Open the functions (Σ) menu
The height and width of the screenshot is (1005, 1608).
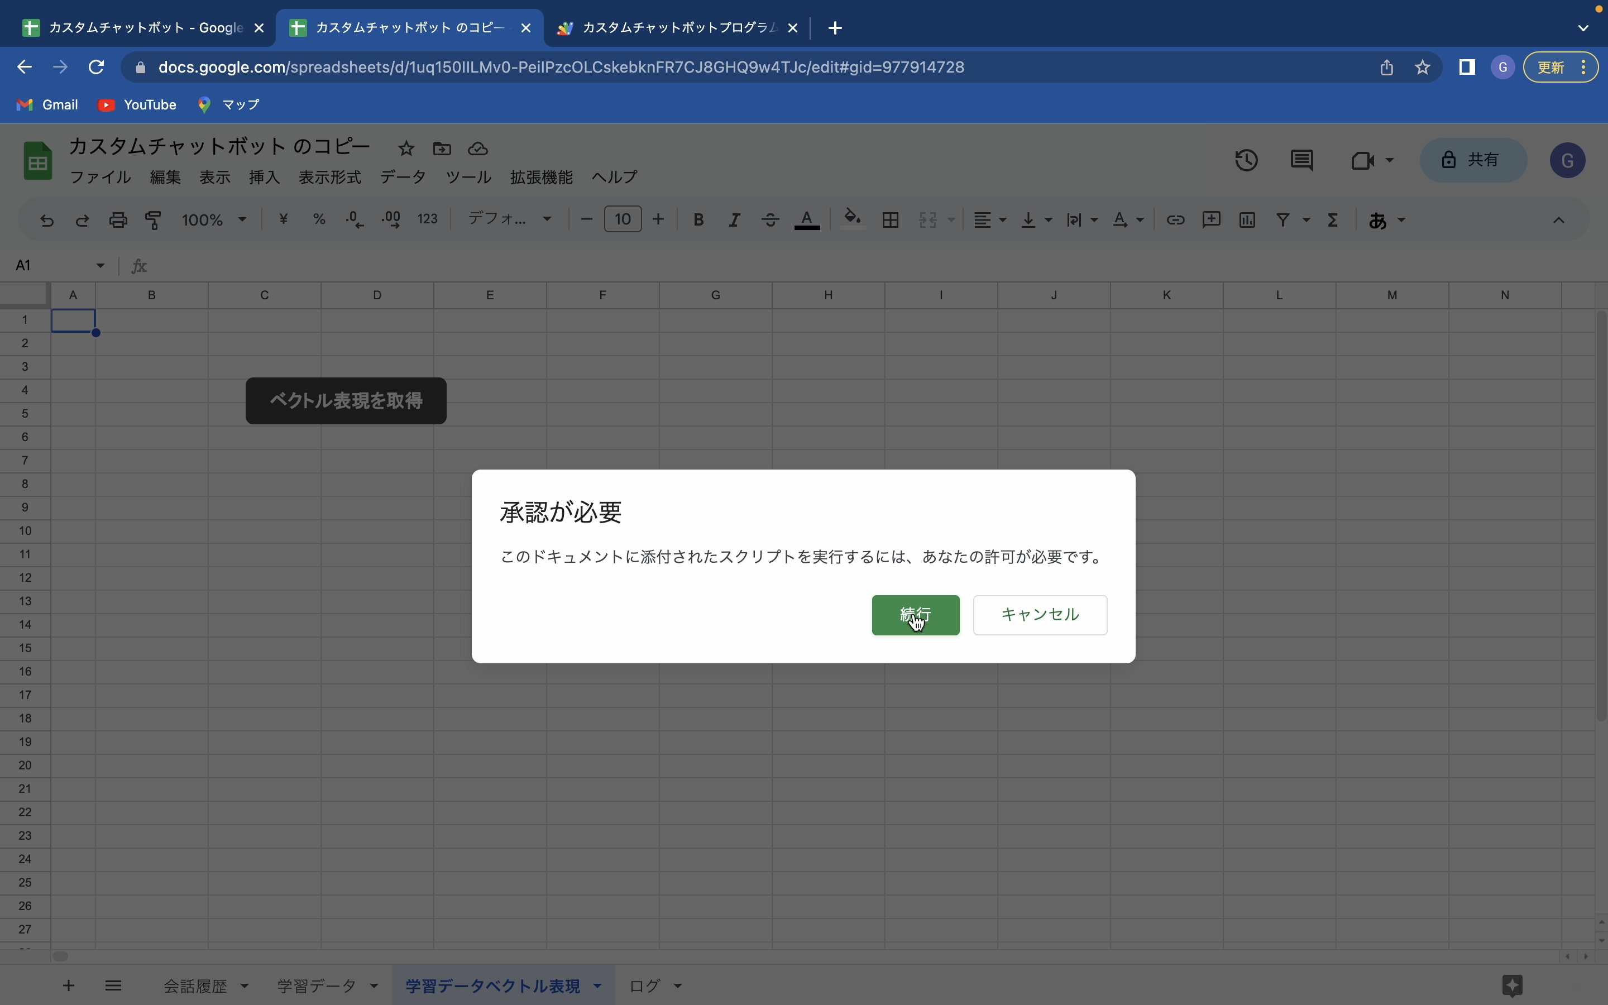(x=1333, y=219)
